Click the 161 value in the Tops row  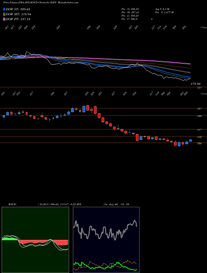[7, 28]
